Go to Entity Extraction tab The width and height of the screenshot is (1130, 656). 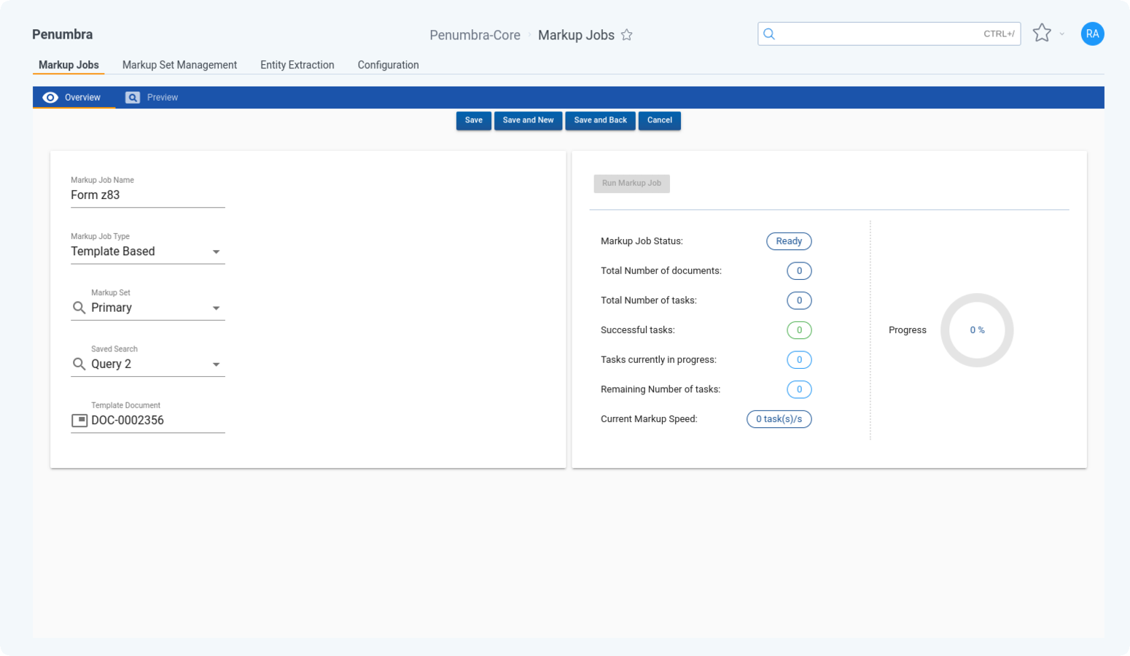pyautogui.click(x=297, y=65)
